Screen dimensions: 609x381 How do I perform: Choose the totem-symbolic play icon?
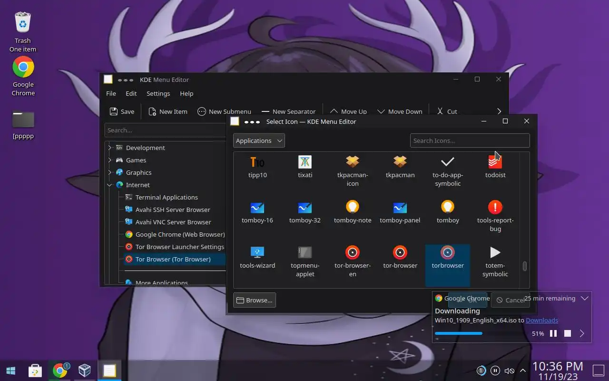click(495, 252)
